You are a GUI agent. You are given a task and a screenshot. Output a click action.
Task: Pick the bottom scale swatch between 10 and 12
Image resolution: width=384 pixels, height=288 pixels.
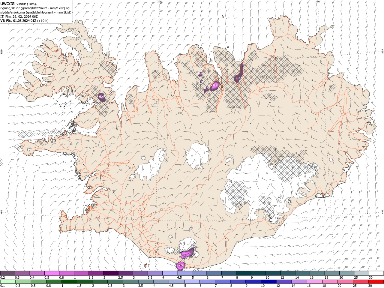(x=268, y=282)
